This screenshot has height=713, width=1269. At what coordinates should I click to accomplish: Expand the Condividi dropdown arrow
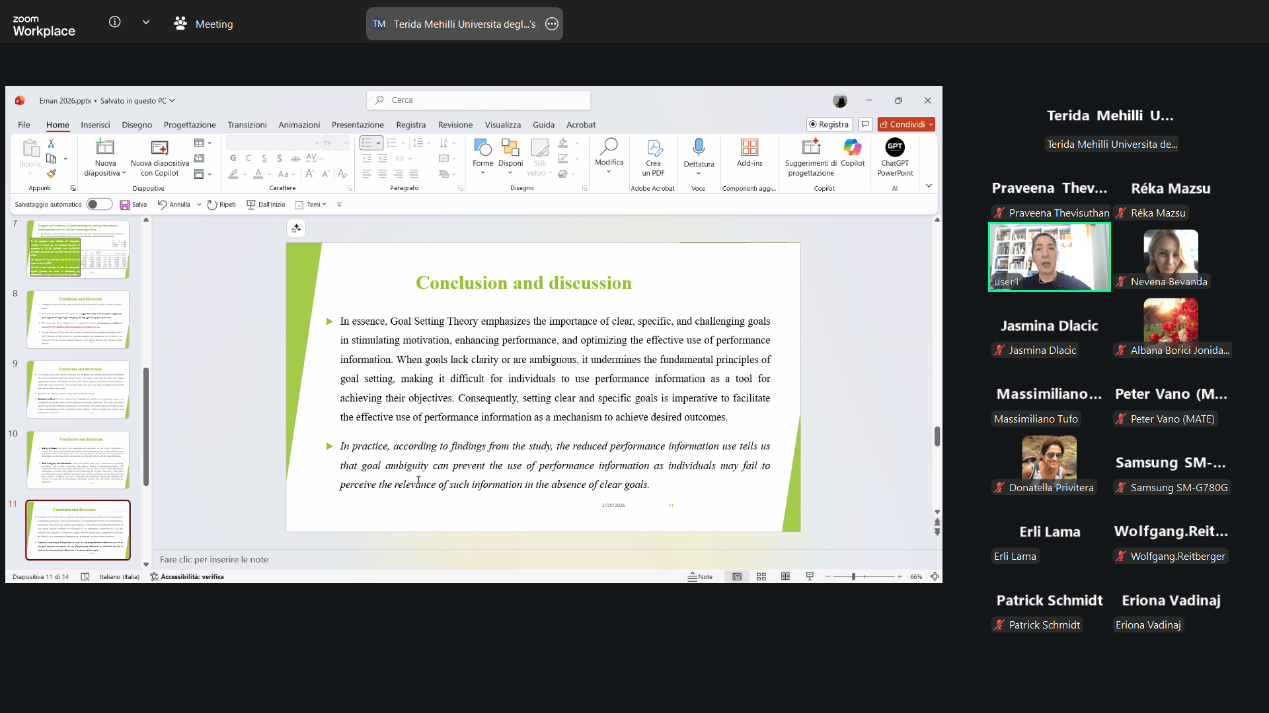[x=931, y=124]
